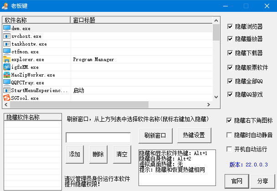Viewport: 277px width, 191px height.
Task: Click the svchost.exe window icon
Action: click(7, 36)
